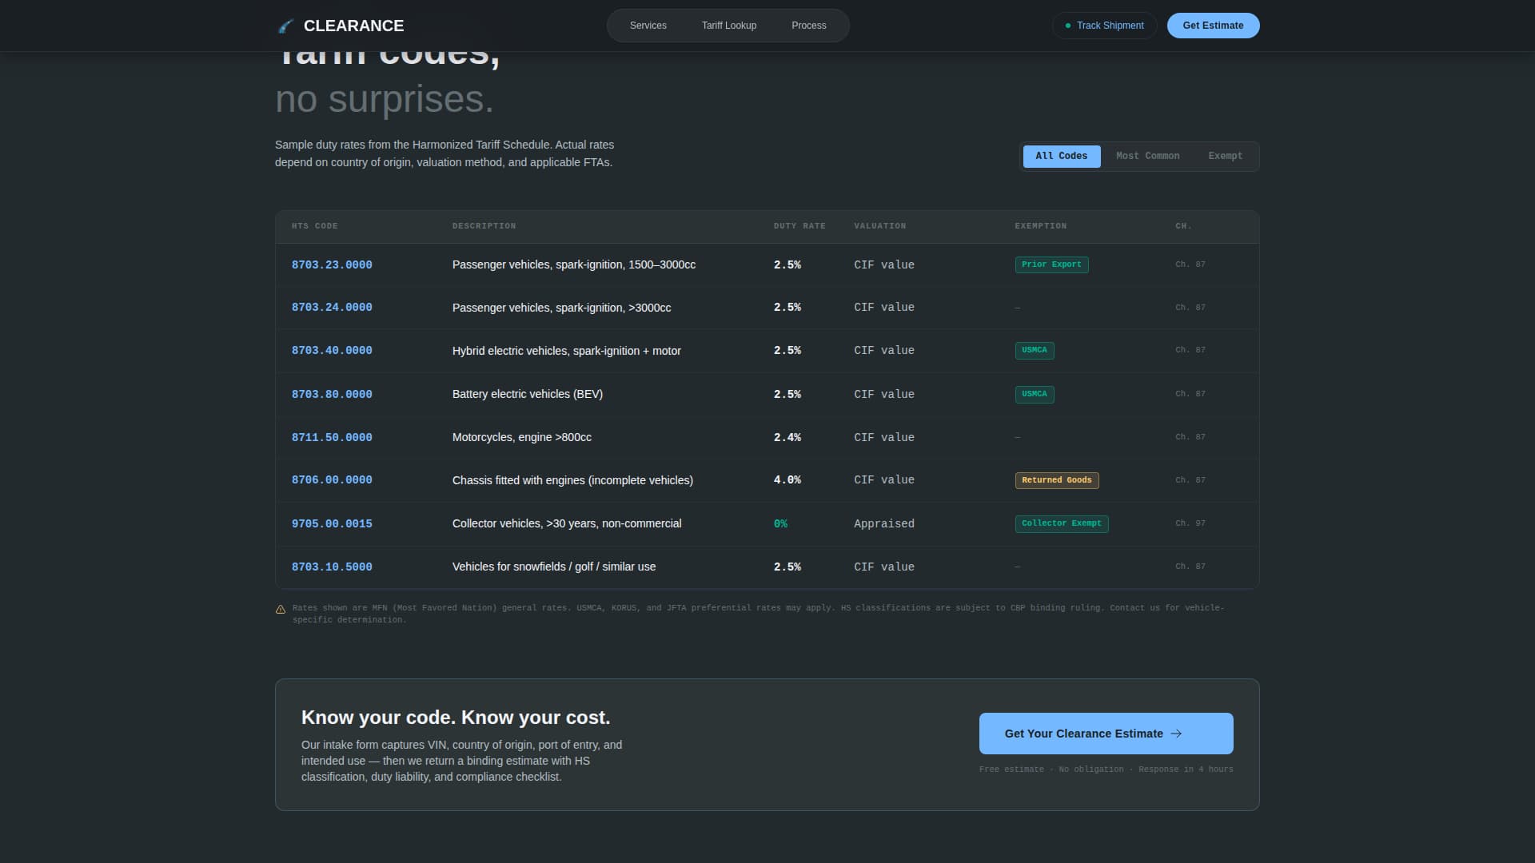This screenshot has width=1535, height=863.
Task: Click Get Your Clearance Estimate button
Action: click(1106, 734)
